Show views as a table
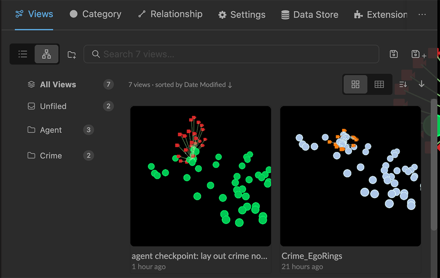Viewport: 440px width, 278px height. [379, 84]
